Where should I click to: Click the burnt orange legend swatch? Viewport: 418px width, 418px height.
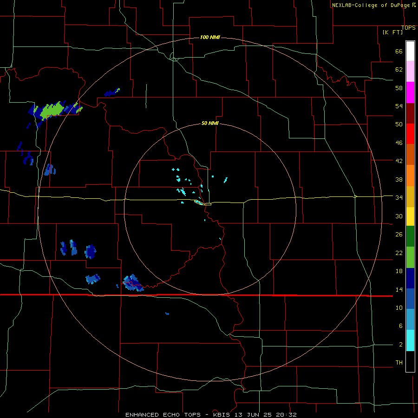tap(410, 154)
